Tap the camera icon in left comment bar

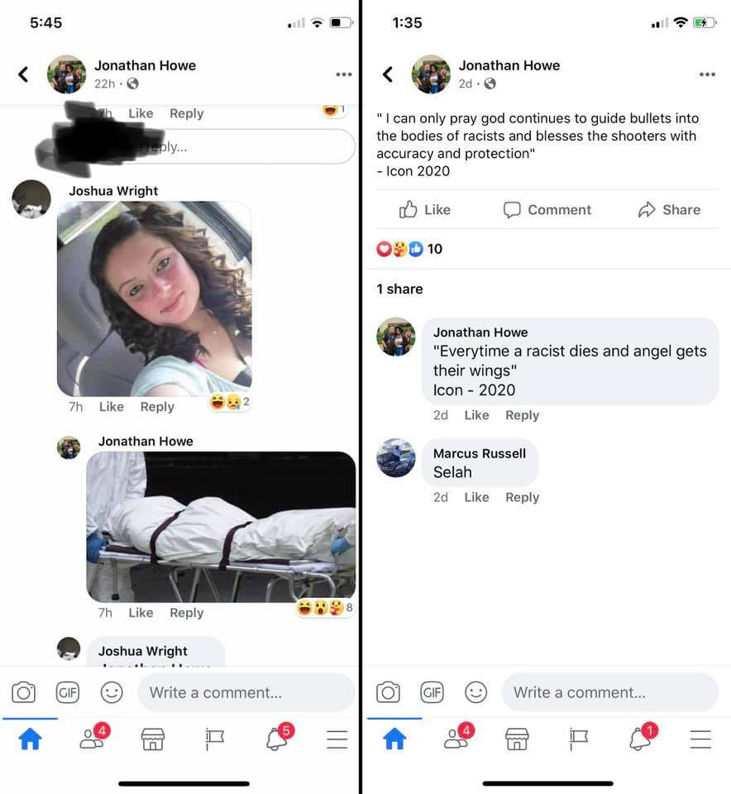coord(23,692)
